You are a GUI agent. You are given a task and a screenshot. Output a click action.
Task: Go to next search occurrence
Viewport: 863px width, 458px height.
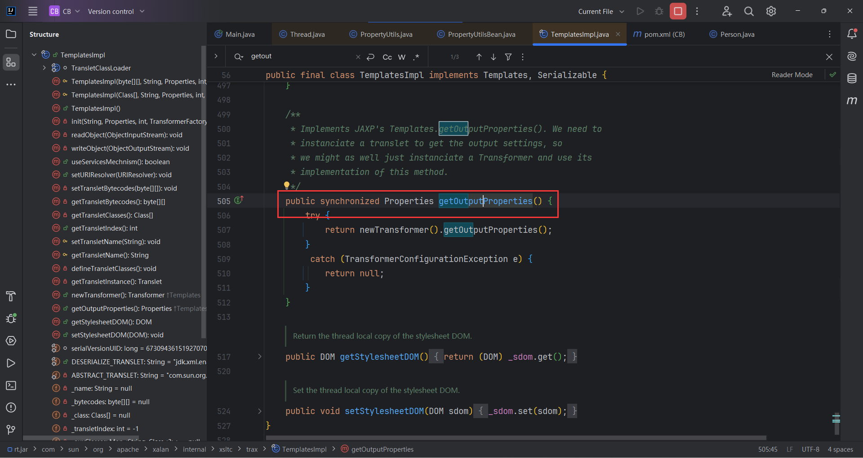pyautogui.click(x=494, y=57)
